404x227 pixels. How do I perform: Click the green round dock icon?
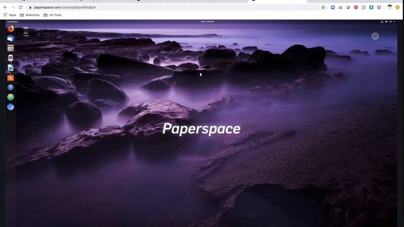pyautogui.click(x=11, y=97)
